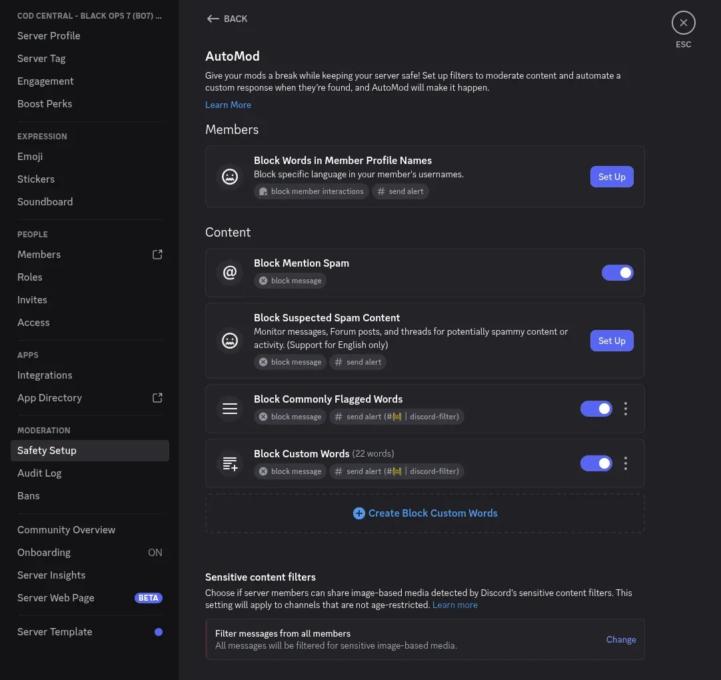The height and width of the screenshot is (680, 721).
Task: Select Emoji under Expression
Action: 30,156
